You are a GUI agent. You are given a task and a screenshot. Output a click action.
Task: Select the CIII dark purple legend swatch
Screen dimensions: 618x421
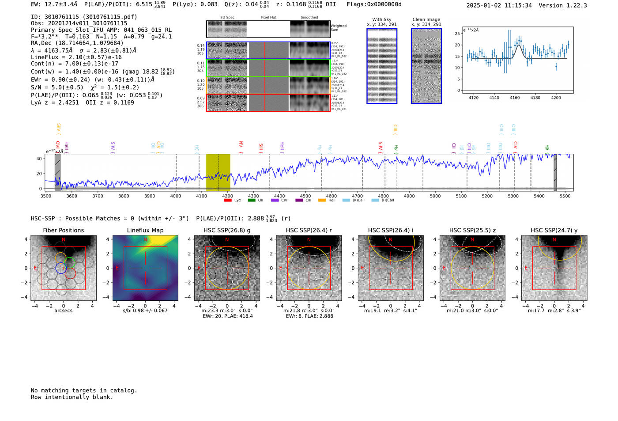[x=299, y=200]
